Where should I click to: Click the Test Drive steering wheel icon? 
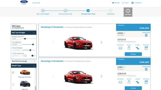click(x=133, y=3)
